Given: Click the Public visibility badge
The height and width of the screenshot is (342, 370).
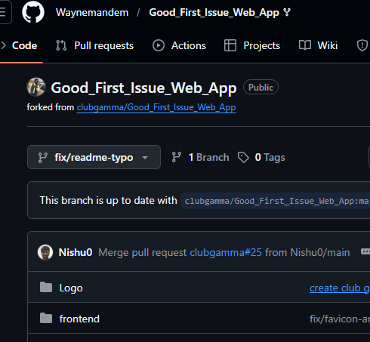Looking at the screenshot, I should click(x=261, y=88).
